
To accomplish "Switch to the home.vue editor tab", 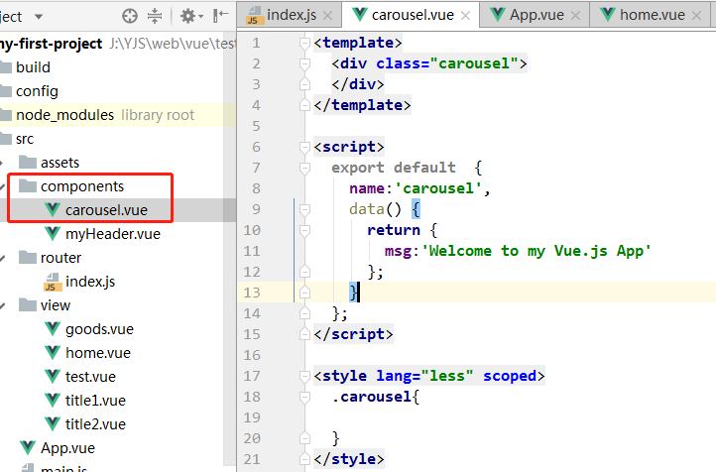I will 651,15.
